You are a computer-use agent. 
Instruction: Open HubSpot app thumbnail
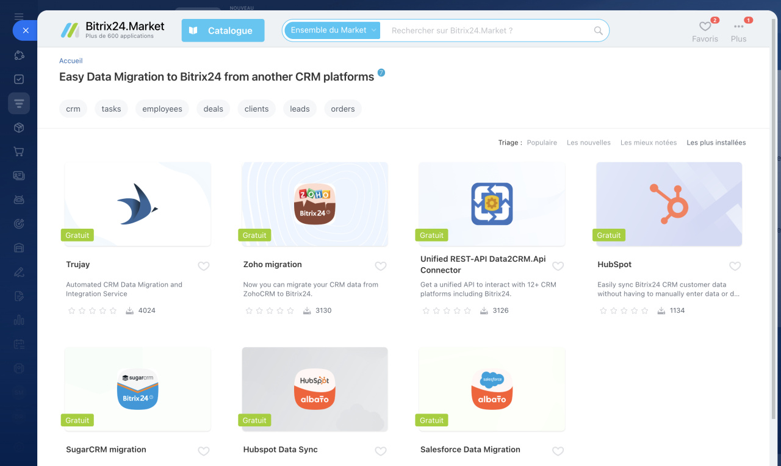click(669, 204)
